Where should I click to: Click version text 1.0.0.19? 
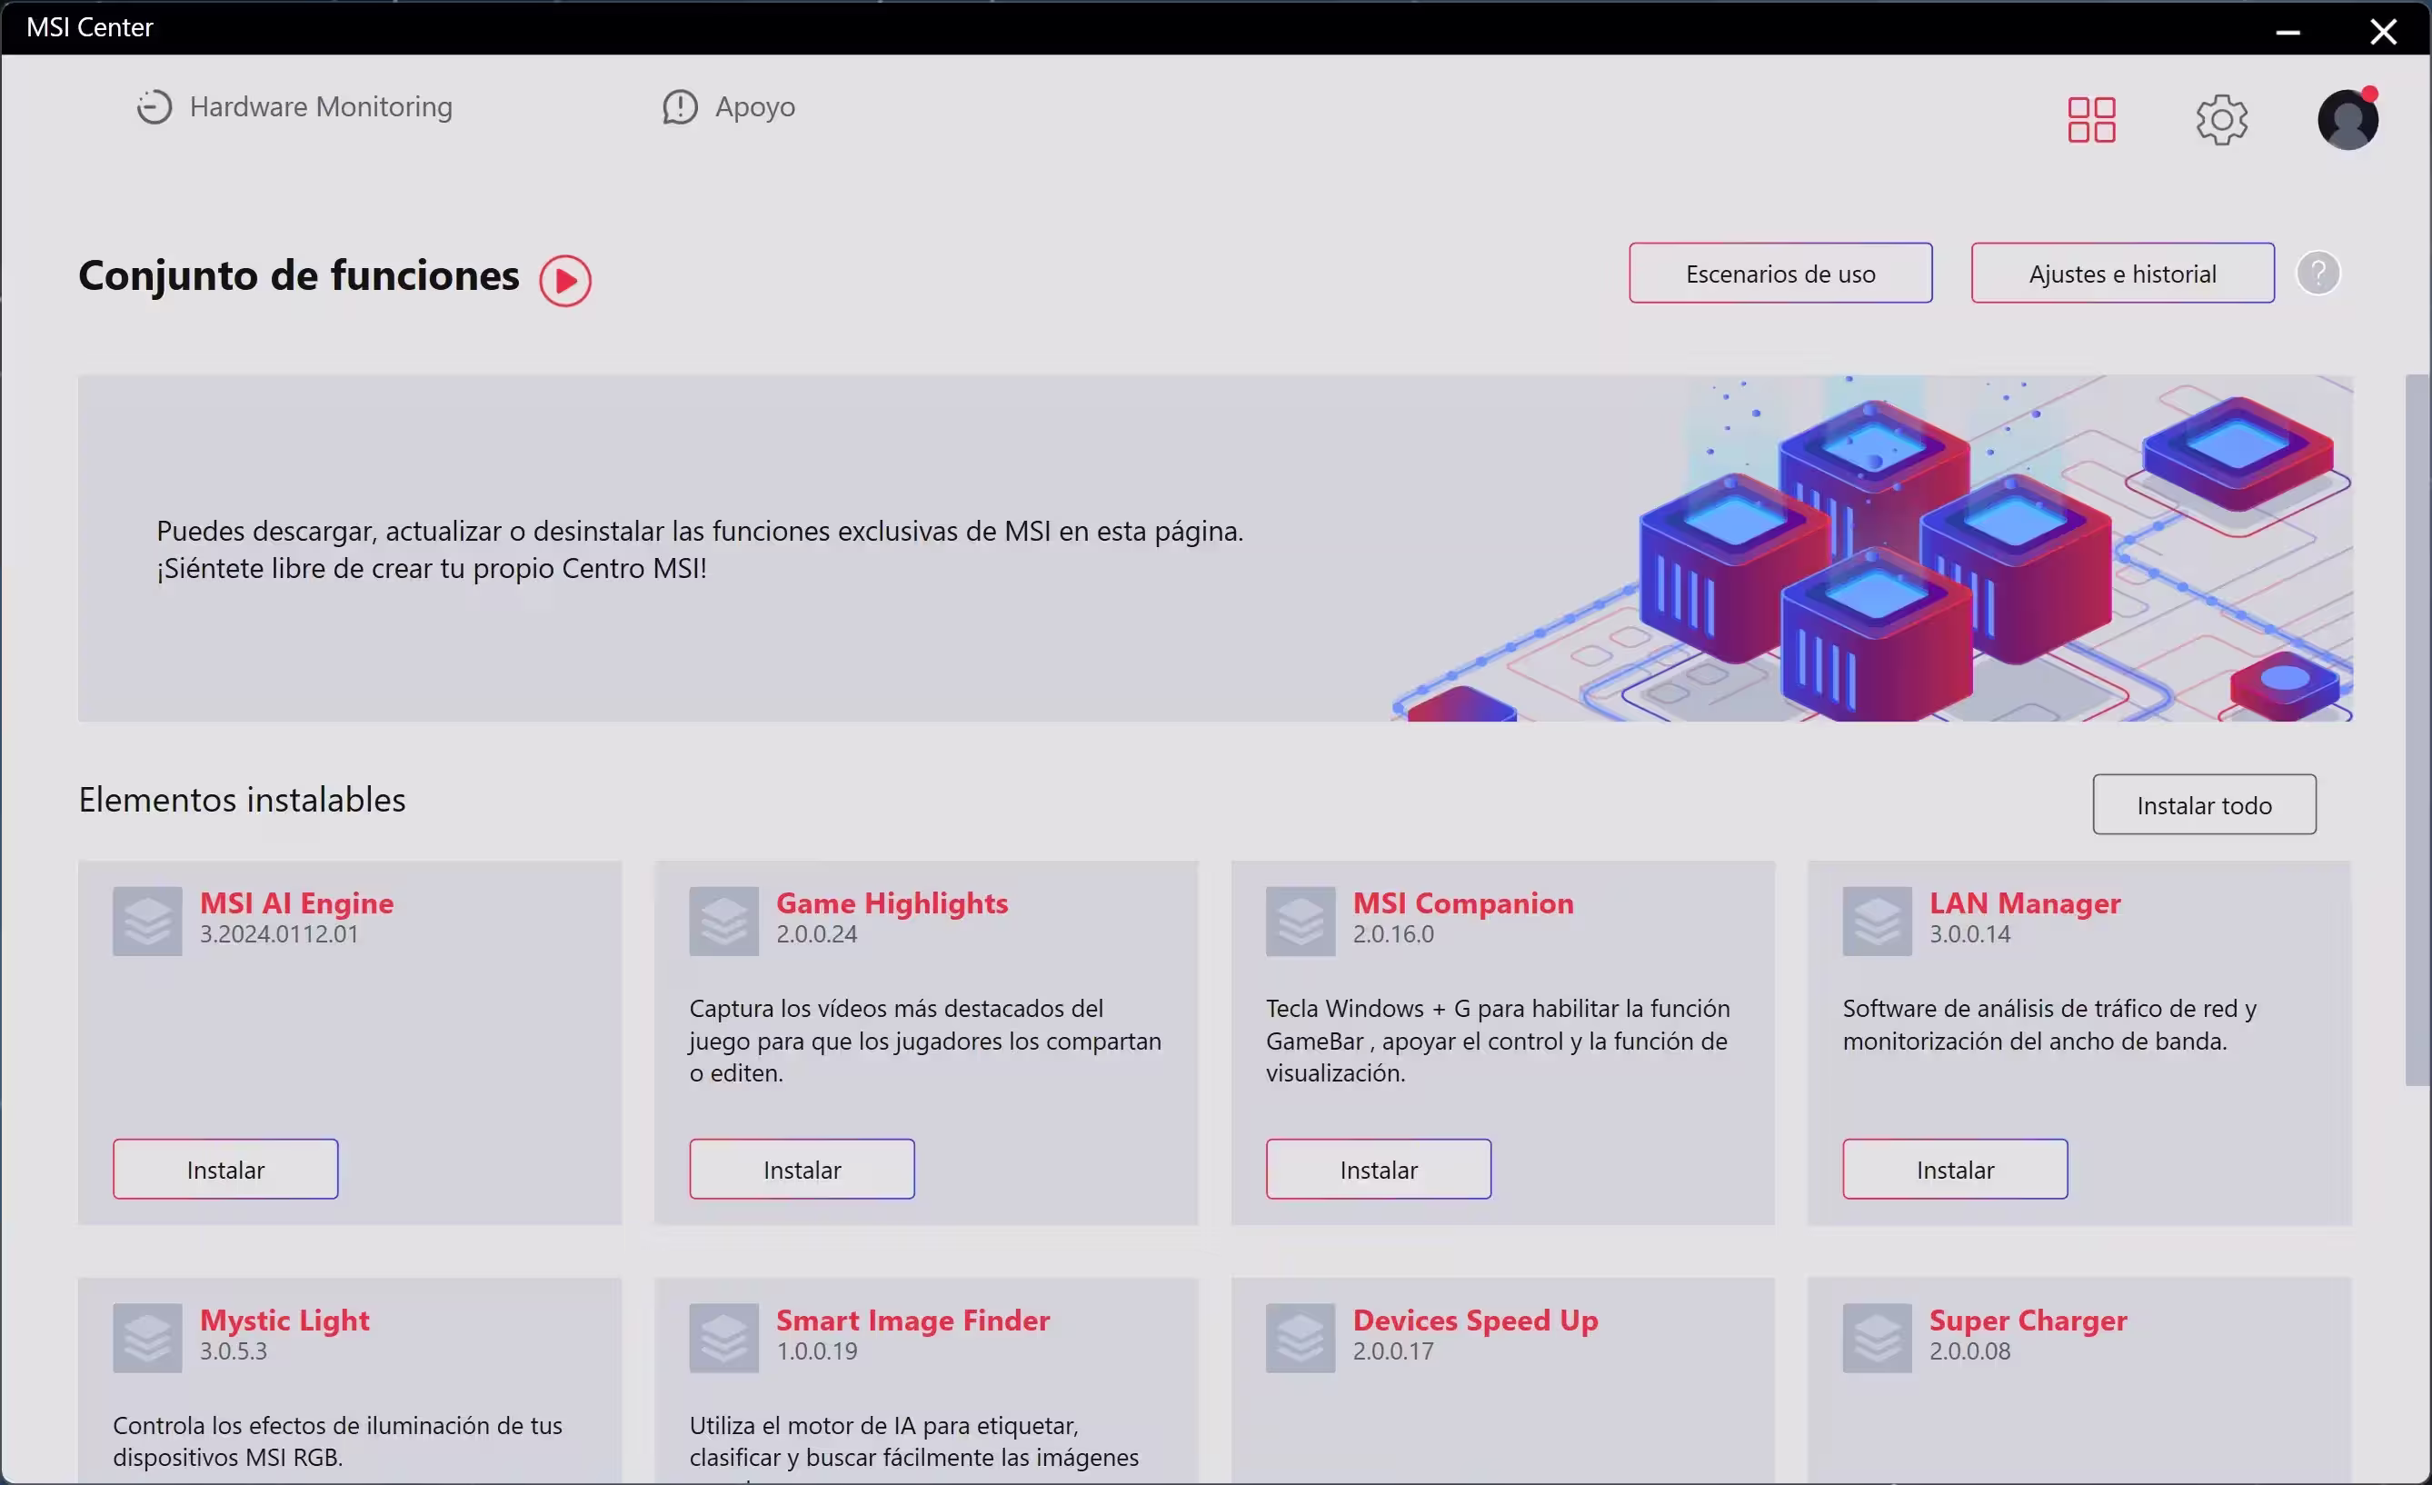coord(816,1351)
